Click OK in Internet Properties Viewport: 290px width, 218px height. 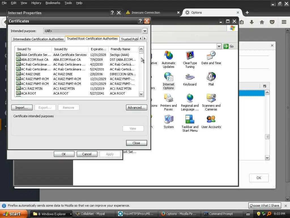tap(64, 154)
